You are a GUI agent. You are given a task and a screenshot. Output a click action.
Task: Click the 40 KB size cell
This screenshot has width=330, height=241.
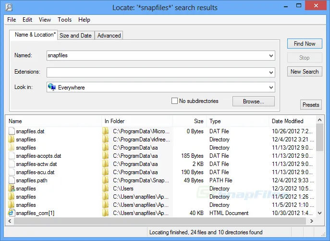(196, 213)
